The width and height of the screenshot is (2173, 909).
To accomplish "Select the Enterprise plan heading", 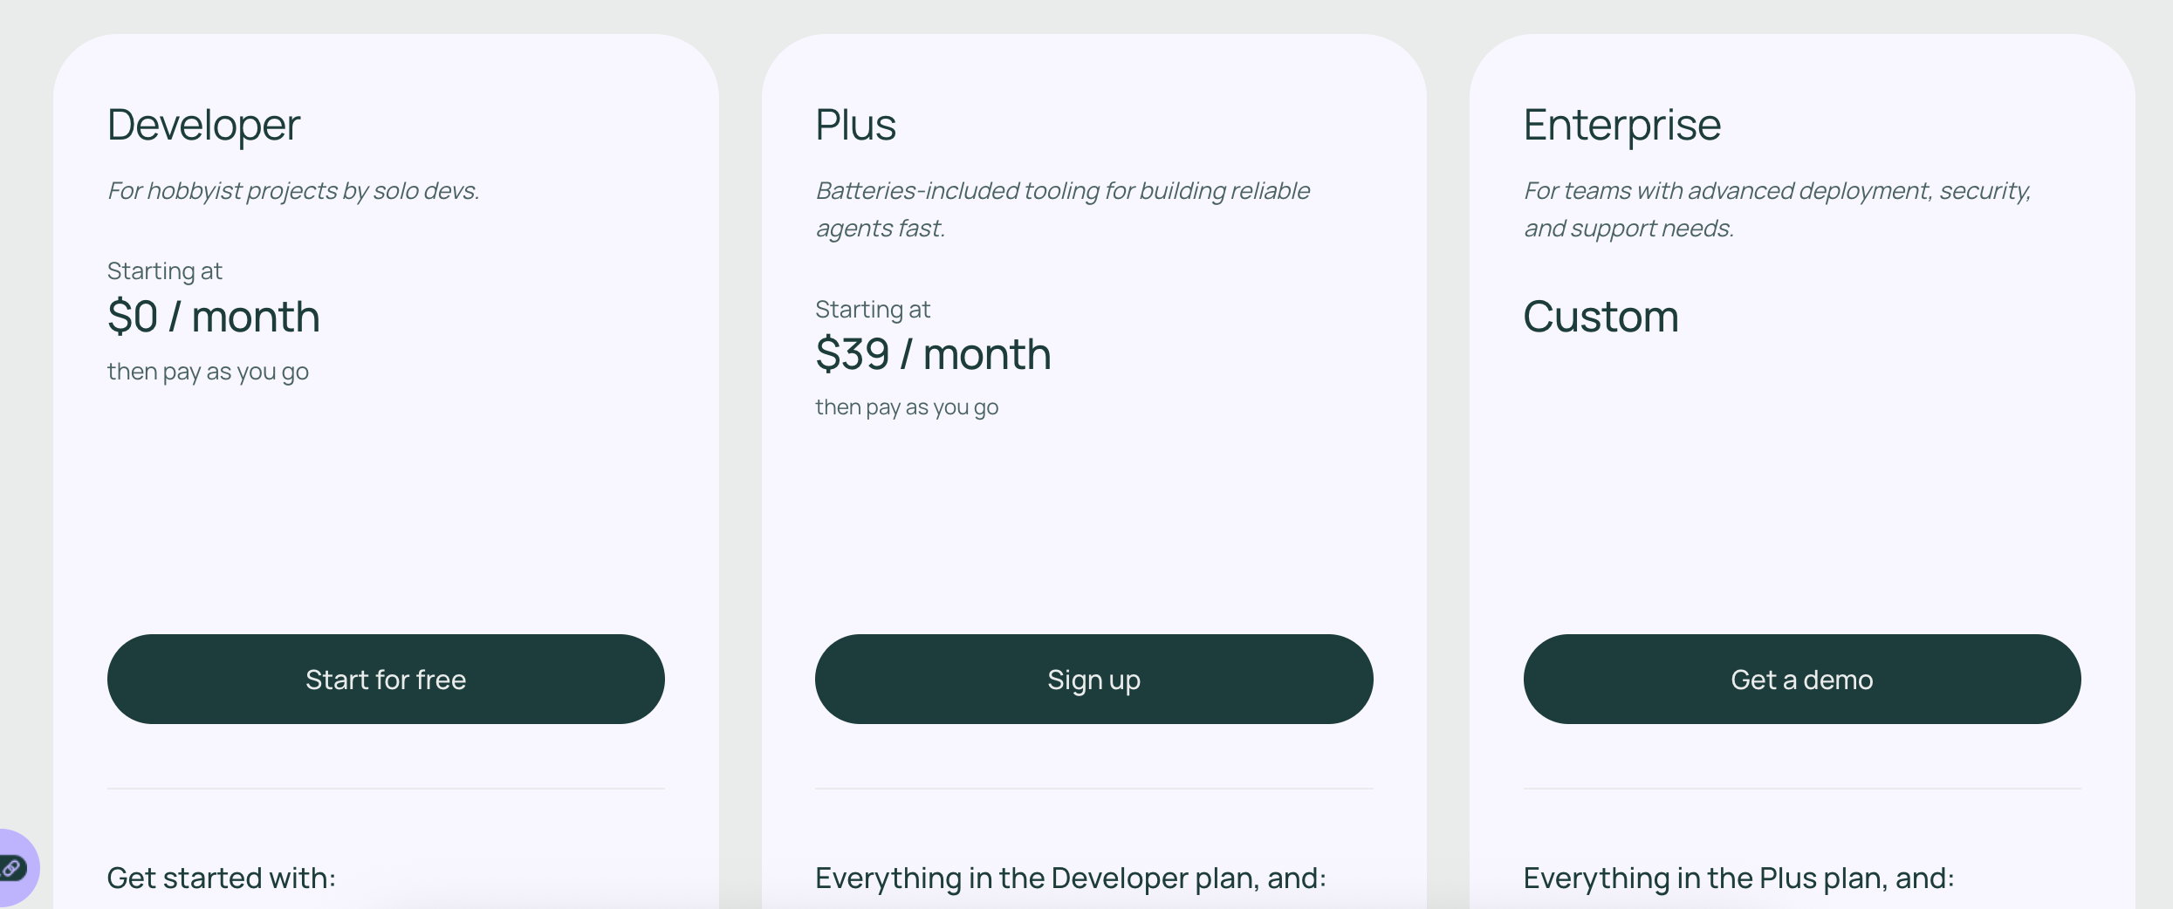I will click(x=1621, y=125).
